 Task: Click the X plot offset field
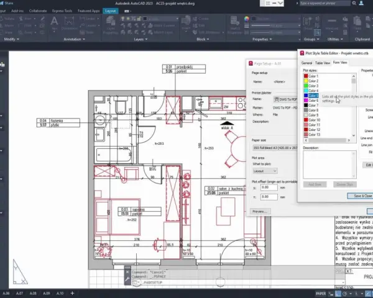coord(269,187)
